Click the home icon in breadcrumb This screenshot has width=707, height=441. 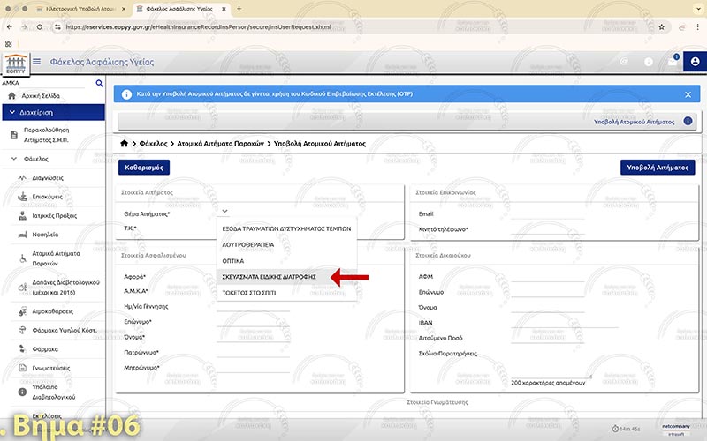pos(125,142)
